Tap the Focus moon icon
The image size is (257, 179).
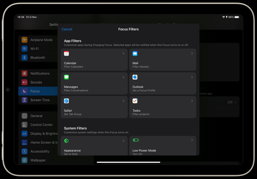coord(24,91)
